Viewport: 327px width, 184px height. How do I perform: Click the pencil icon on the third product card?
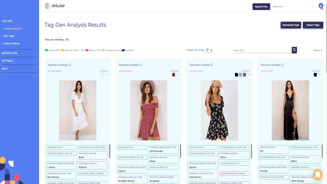coord(212,65)
